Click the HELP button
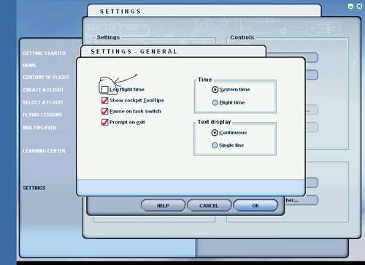This screenshot has height=265, width=365. coord(163,206)
